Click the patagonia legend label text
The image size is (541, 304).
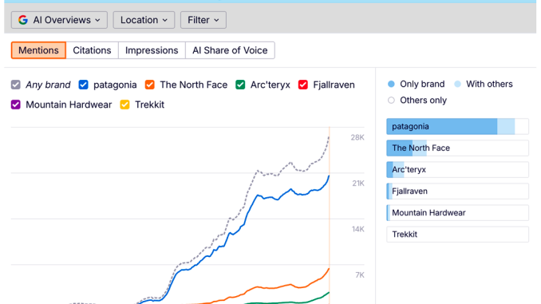click(x=115, y=85)
